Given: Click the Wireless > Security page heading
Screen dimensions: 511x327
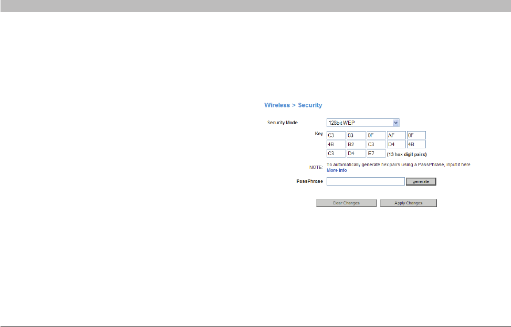Looking at the screenshot, I should click(293, 105).
